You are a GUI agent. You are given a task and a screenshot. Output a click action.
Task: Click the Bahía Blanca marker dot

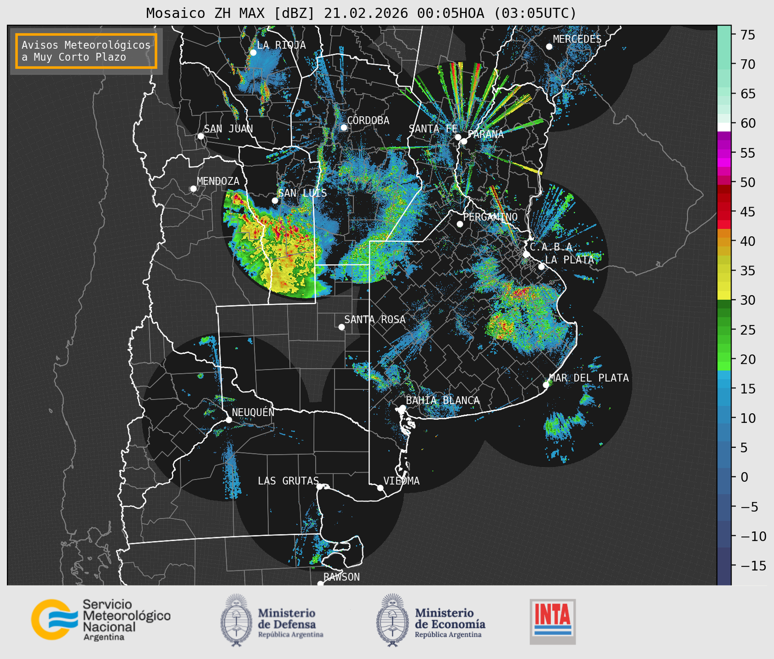click(402, 408)
